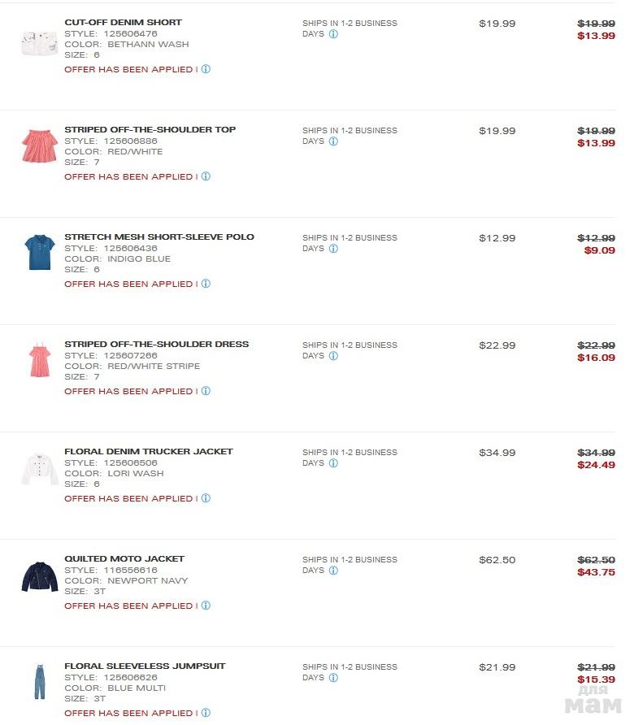Viewport: 634px width, 725px height.
Task: Click offer info icon for Striped Off-the-Shoulder Dress
Action: 206,391
